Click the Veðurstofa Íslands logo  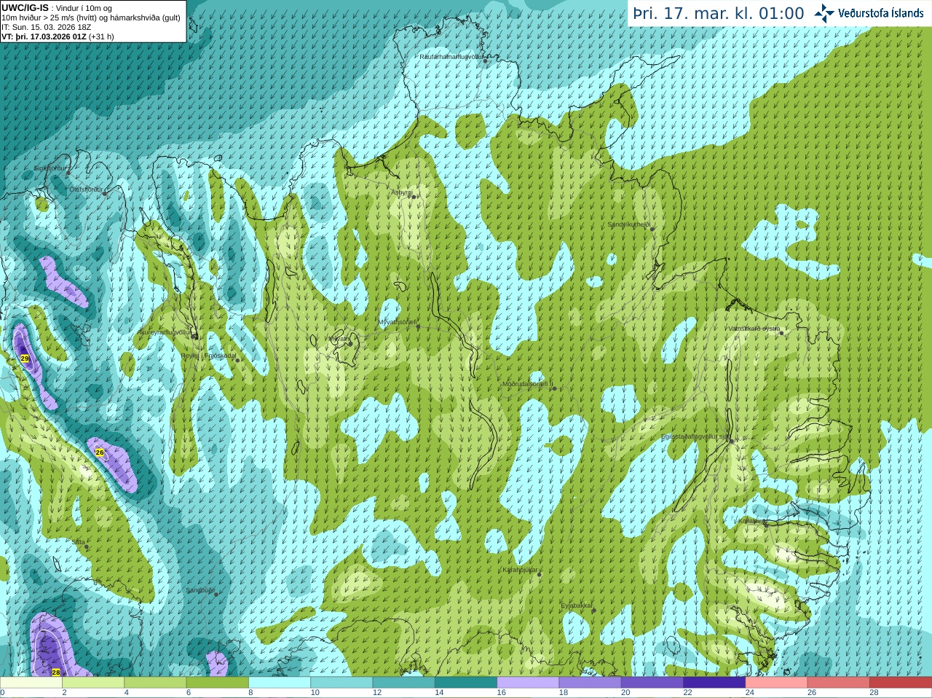click(869, 13)
